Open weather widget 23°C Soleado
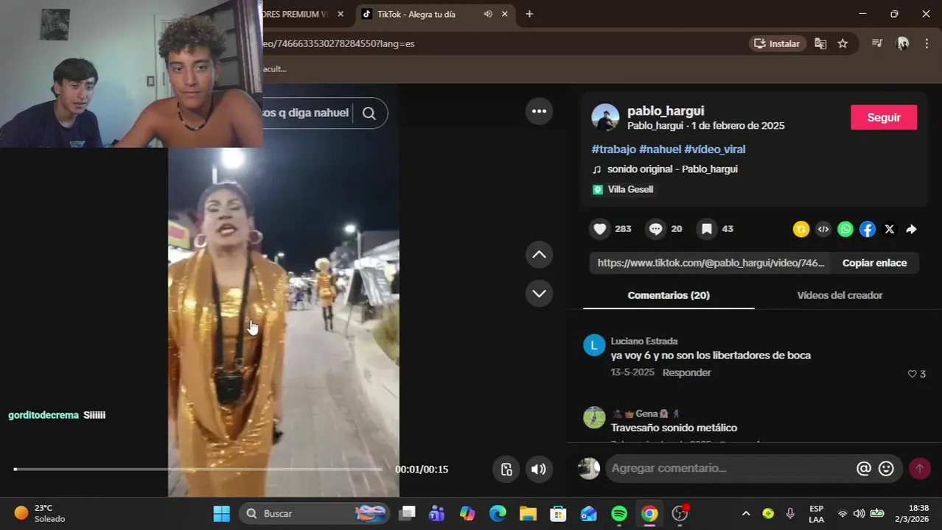The width and height of the screenshot is (942, 530). (41, 513)
